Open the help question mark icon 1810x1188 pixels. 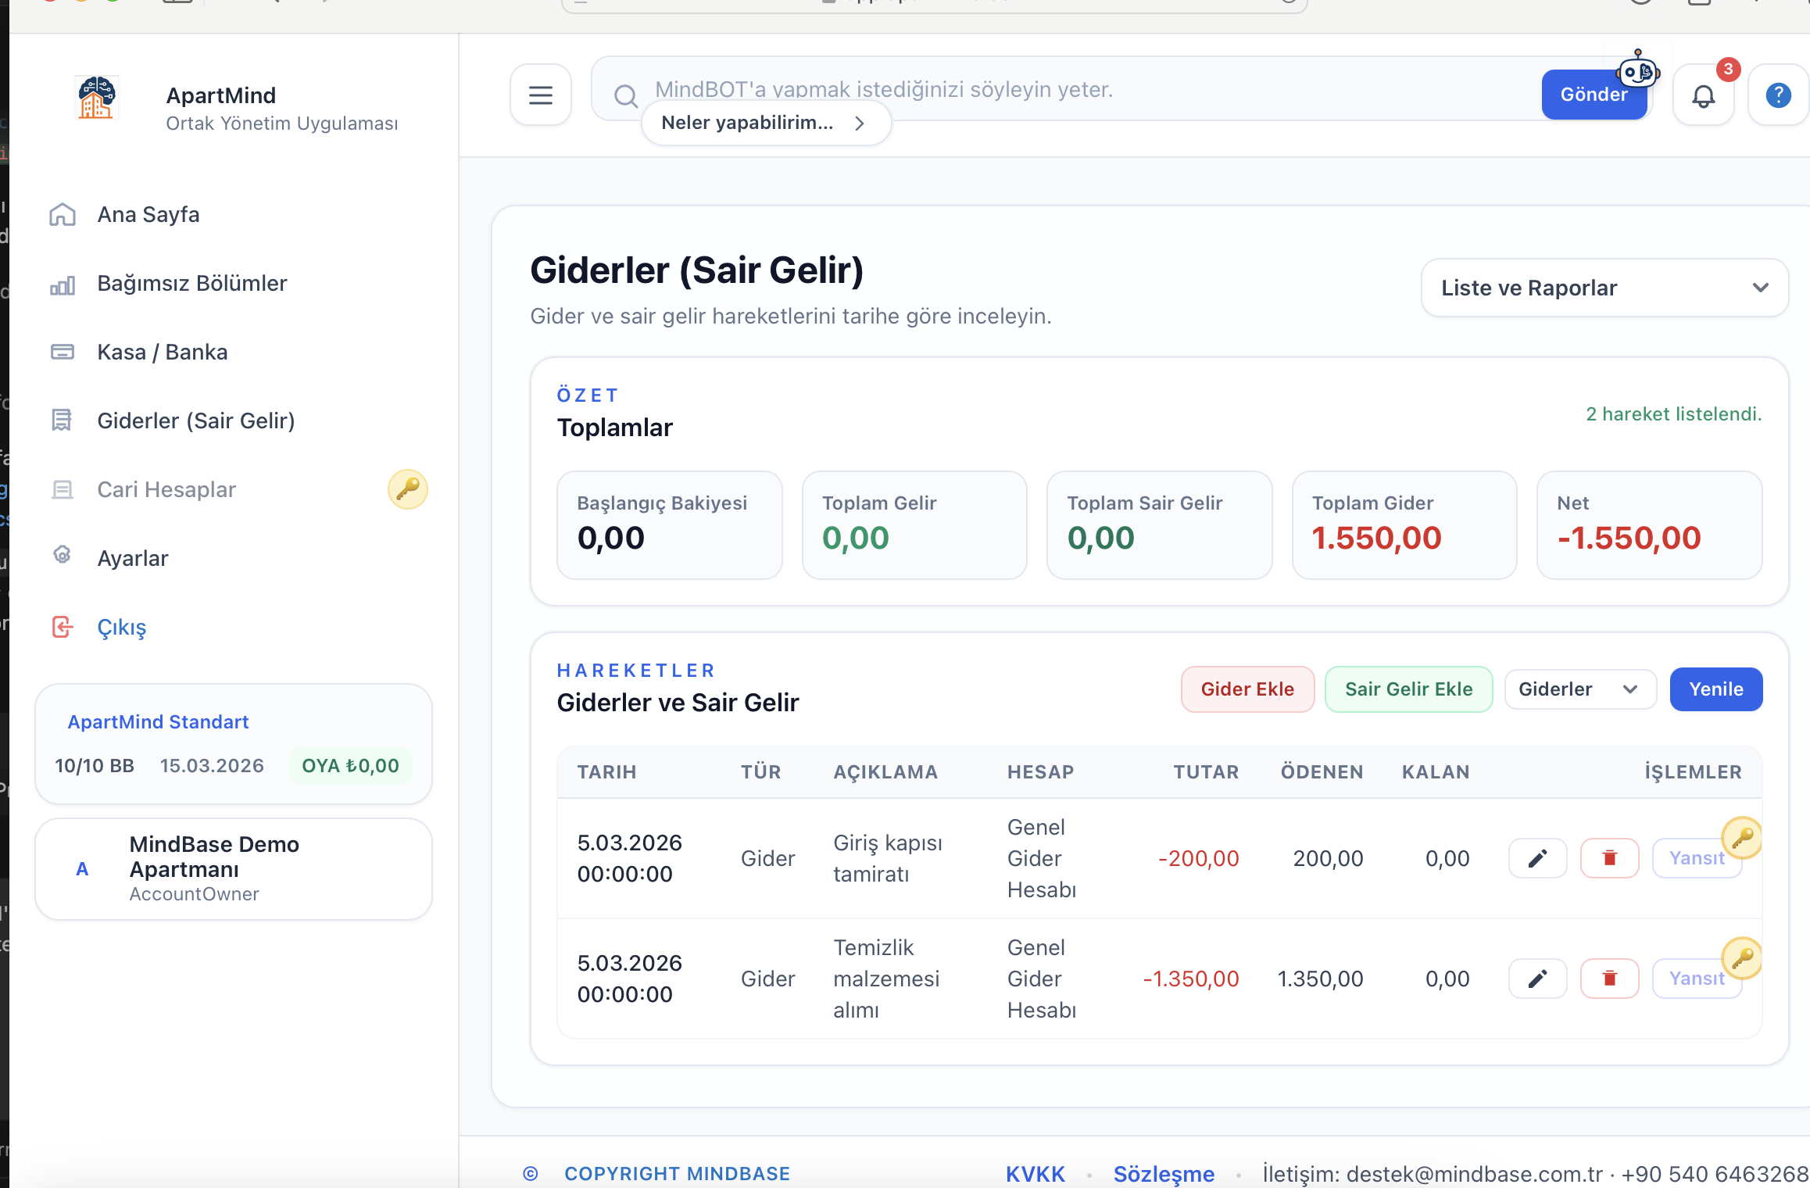[x=1778, y=95]
